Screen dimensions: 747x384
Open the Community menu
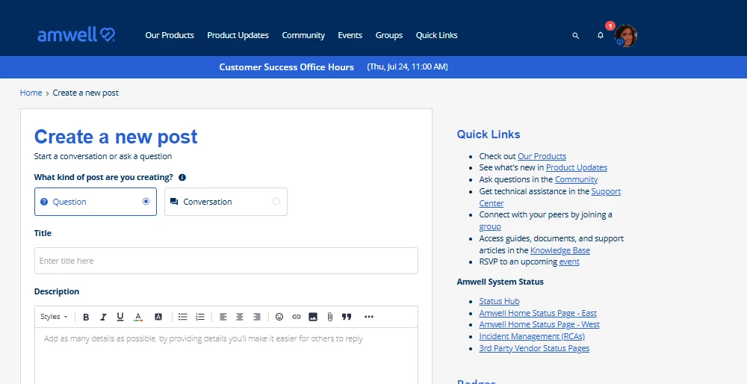click(303, 35)
